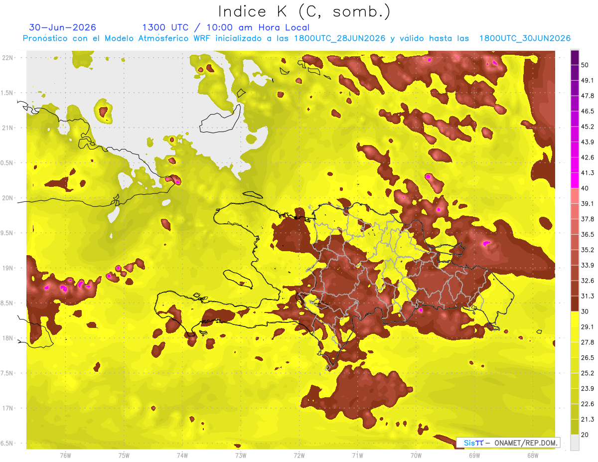598x462 pixels.
Task: Click the 76W longitude label
Action: [65, 455]
